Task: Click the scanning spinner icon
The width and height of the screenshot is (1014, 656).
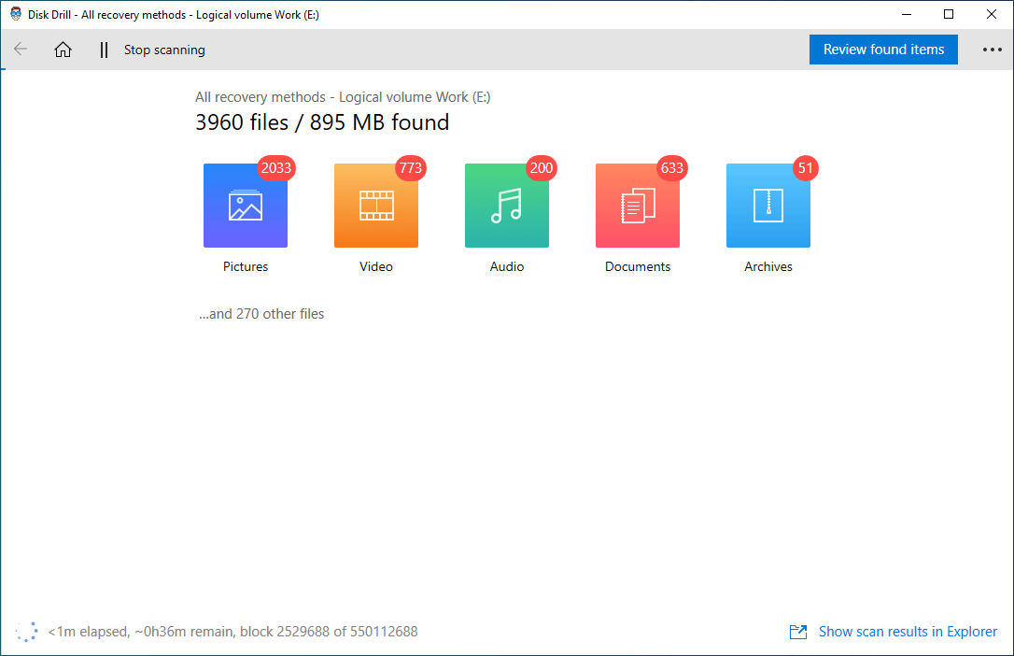Action: (x=26, y=632)
